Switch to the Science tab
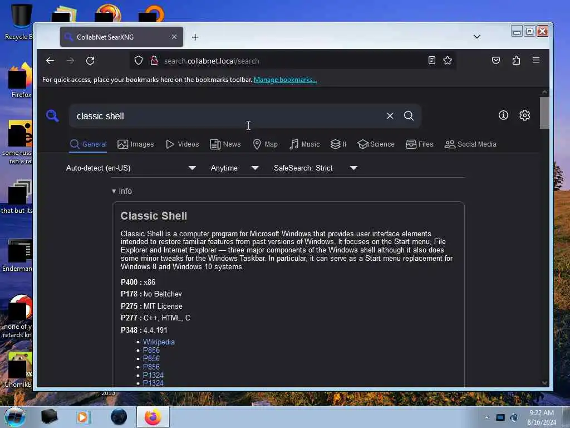 click(376, 144)
